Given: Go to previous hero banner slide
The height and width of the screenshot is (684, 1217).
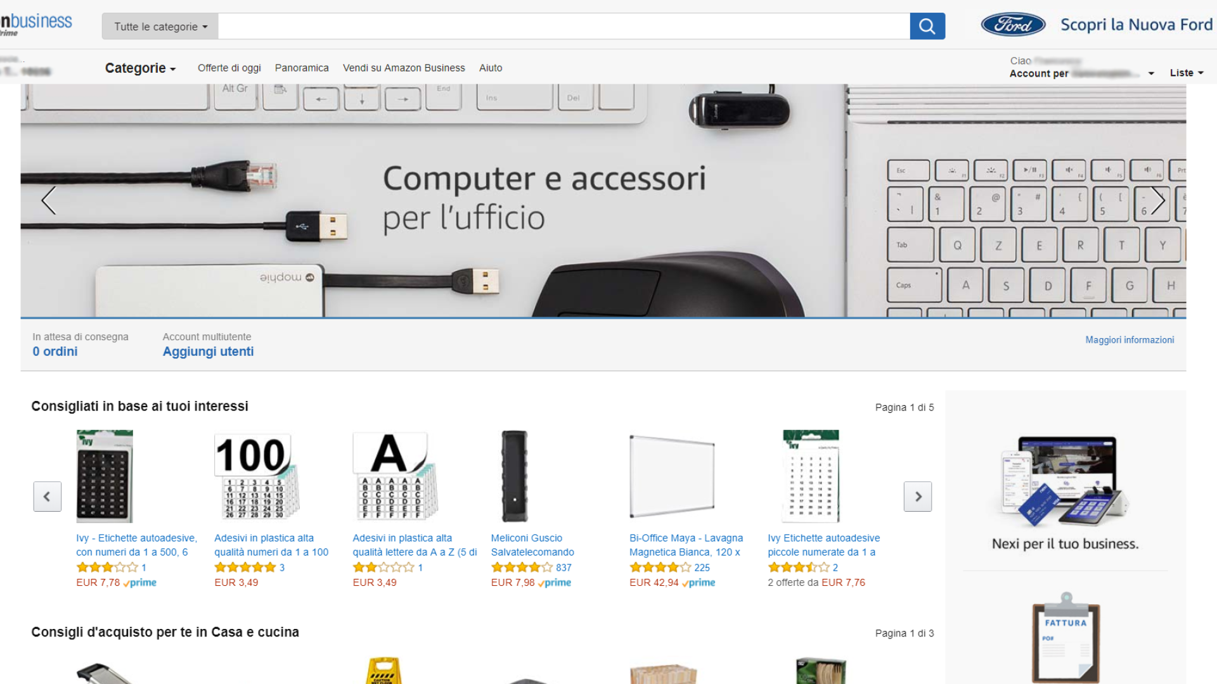Looking at the screenshot, I should [49, 201].
